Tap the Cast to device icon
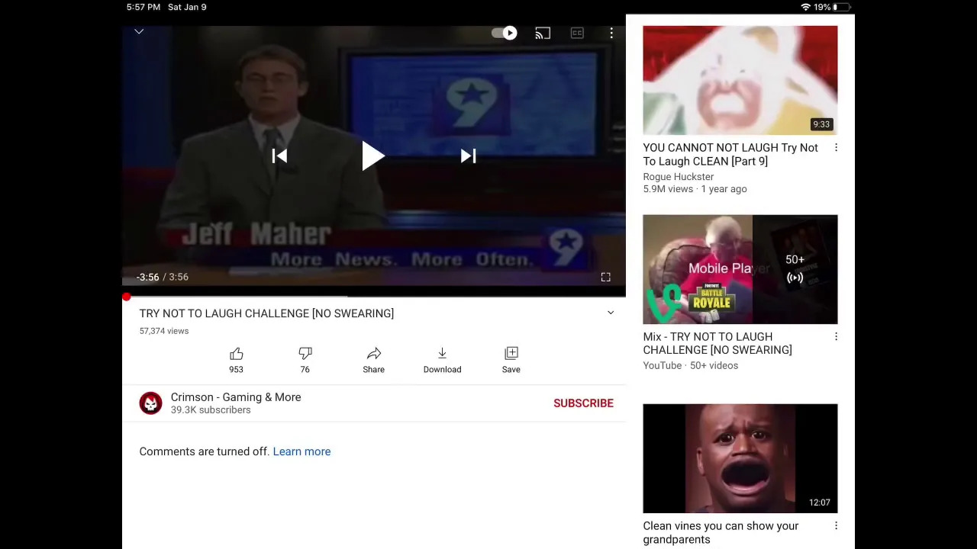 pyautogui.click(x=543, y=33)
